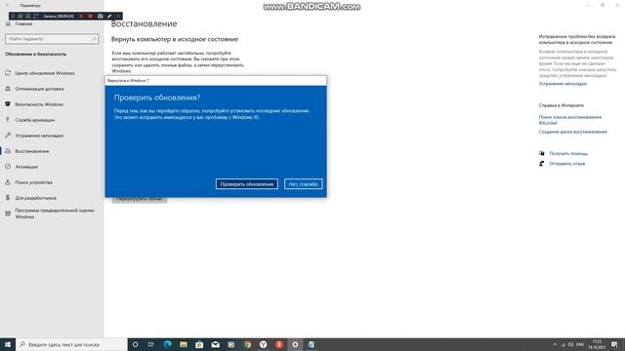
Task: Open Google Chrome from the taskbar
Action: (247, 344)
